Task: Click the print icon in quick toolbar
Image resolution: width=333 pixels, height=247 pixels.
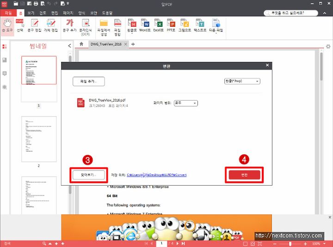Action: 36,3
